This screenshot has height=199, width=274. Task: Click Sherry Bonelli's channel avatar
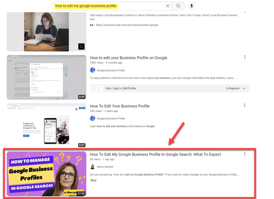coord(92,166)
